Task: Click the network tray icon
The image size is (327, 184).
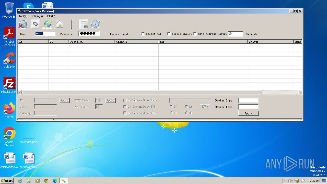Action: [x=297, y=181]
